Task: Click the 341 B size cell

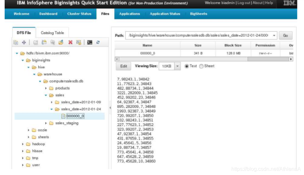Action: pos(198,53)
